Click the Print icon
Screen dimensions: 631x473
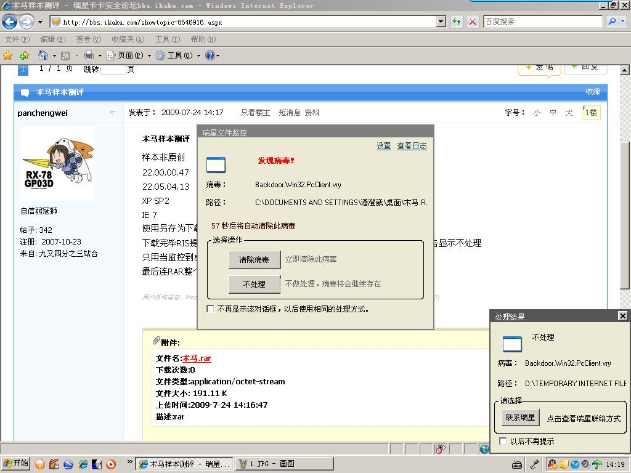coord(89,55)
